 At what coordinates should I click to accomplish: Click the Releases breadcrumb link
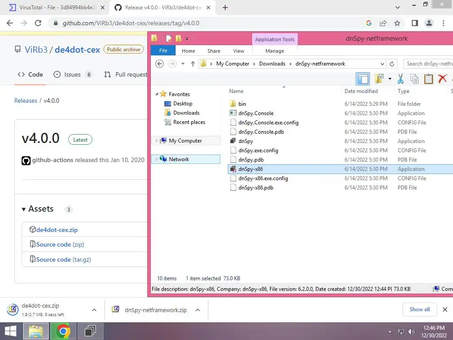point(26,100)
